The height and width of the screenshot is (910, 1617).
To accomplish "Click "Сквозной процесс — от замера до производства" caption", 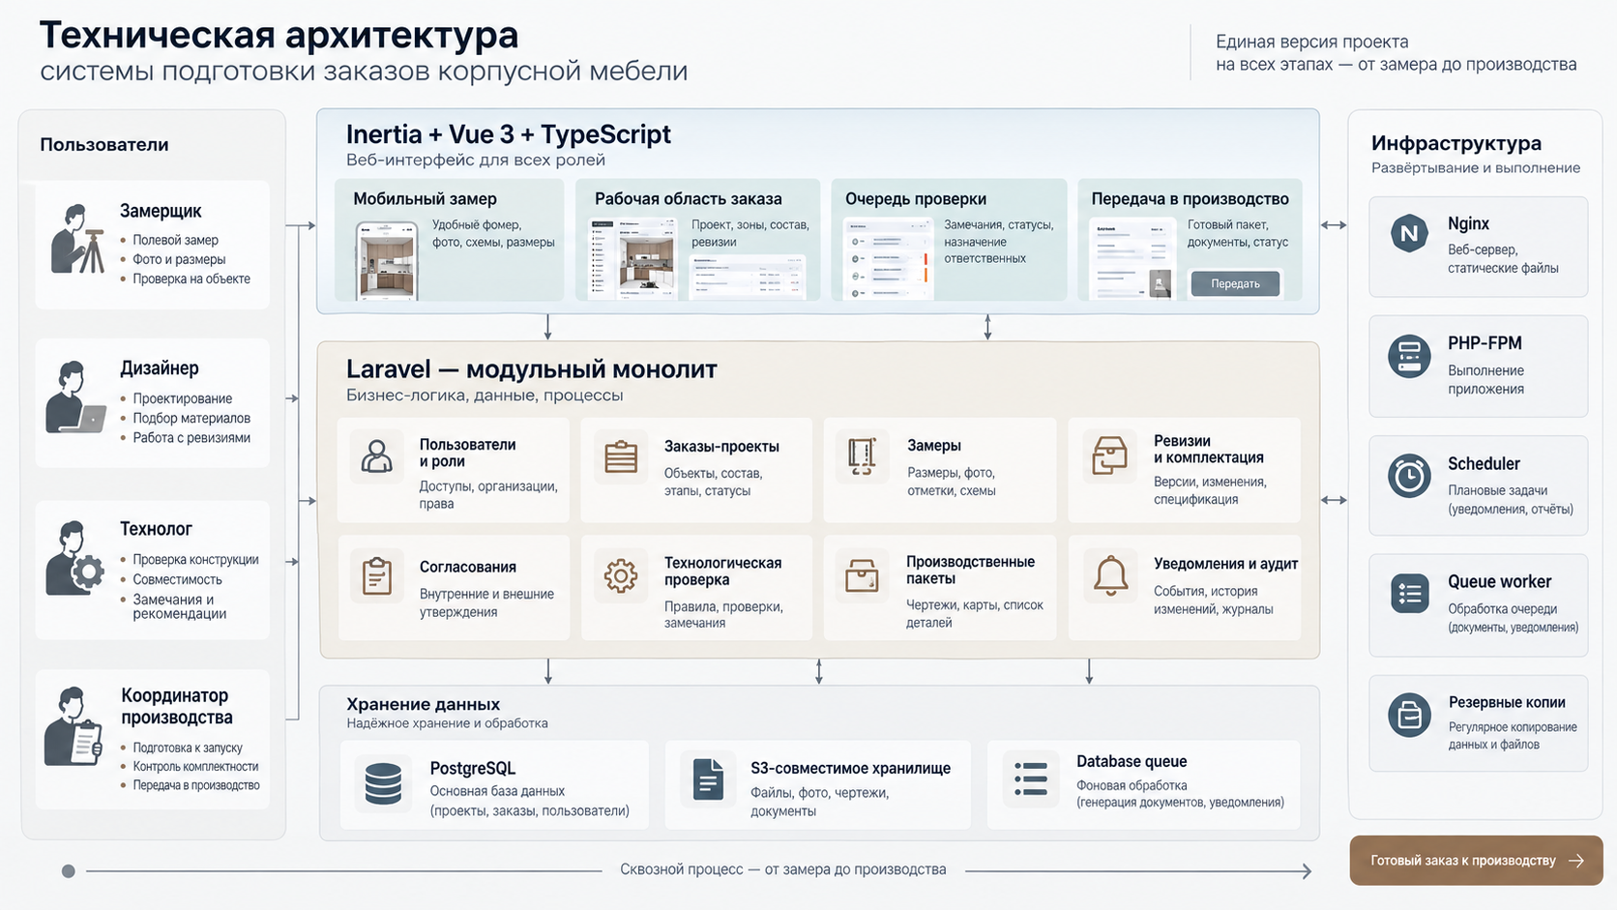I will pos(783,869).
